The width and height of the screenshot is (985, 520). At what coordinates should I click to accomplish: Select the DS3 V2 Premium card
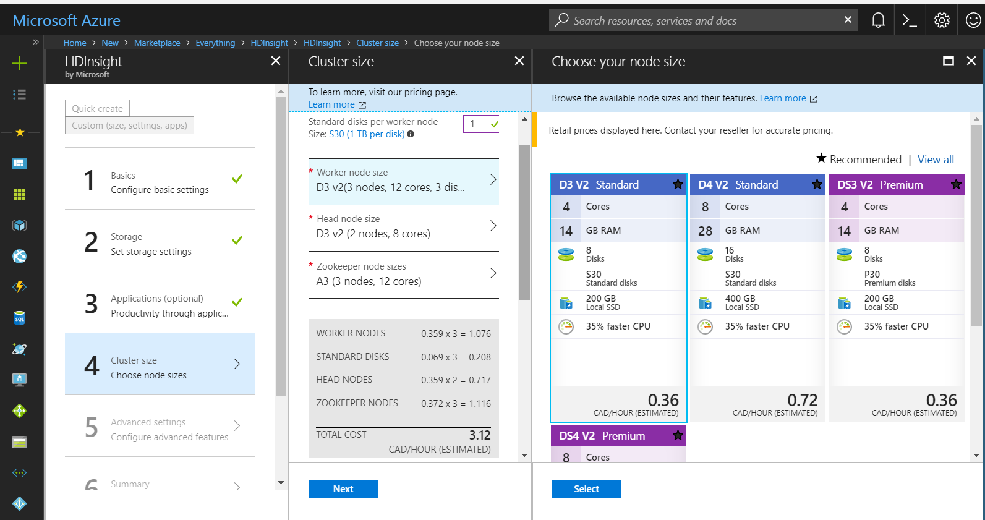click(x=897, y=297)
